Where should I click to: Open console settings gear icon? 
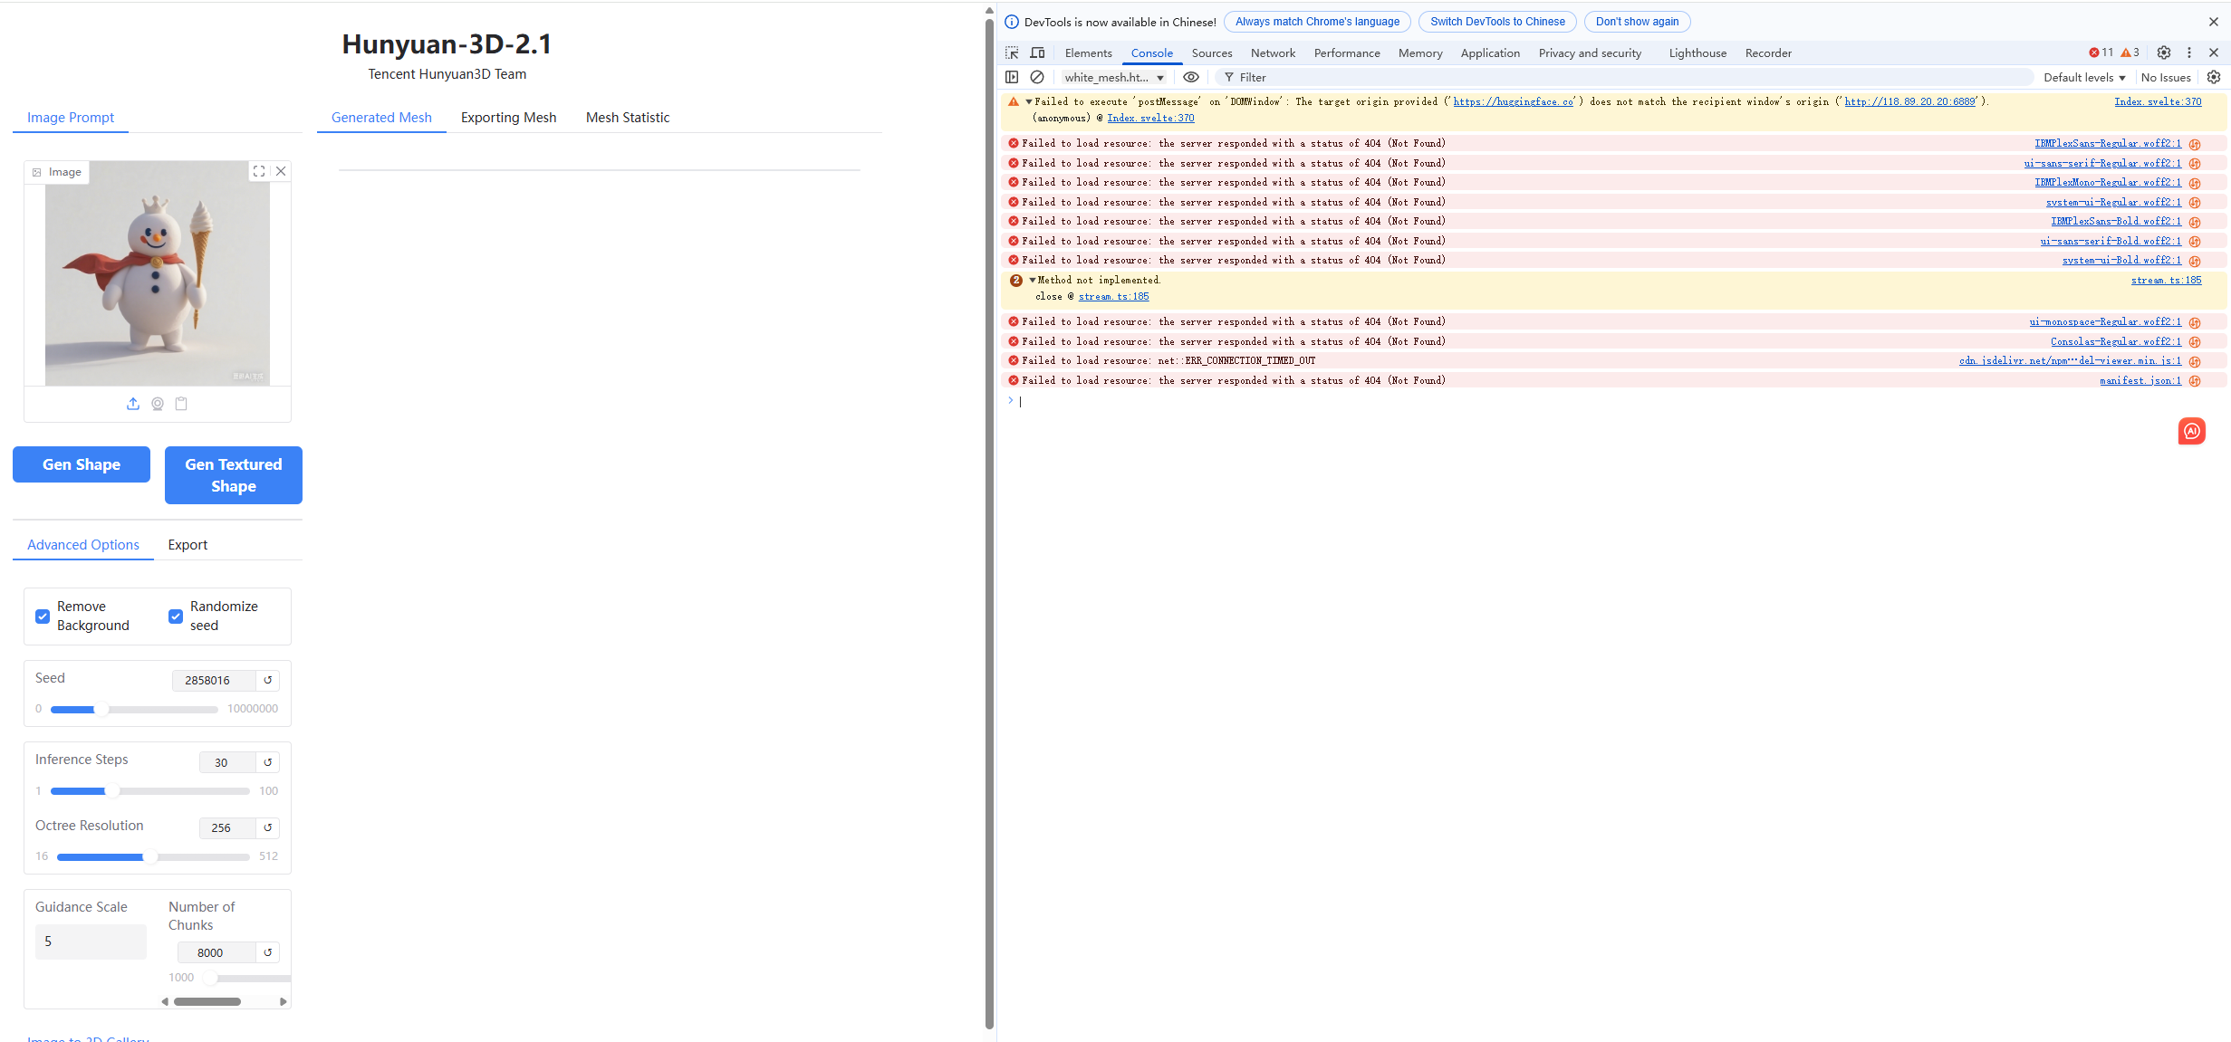click(2214, 78)
